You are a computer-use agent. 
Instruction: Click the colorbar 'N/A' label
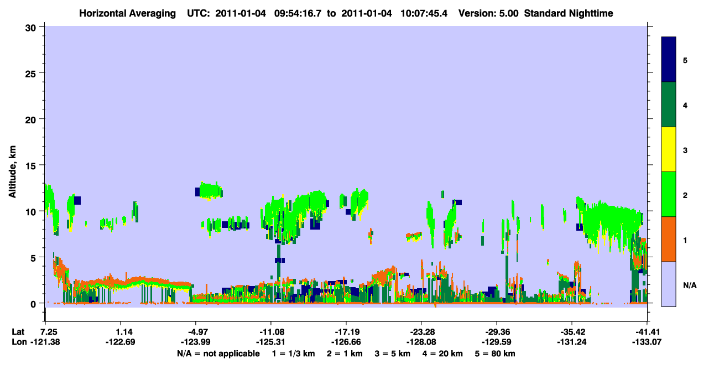click(x=689, y=285)
